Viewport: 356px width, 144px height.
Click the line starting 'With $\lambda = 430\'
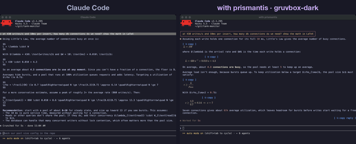pos(58,54)
